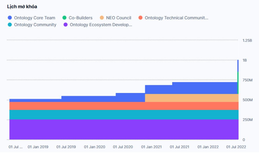Click the orange NEO Council legend dot
The image size is (259, 155).
coord(102,18)
